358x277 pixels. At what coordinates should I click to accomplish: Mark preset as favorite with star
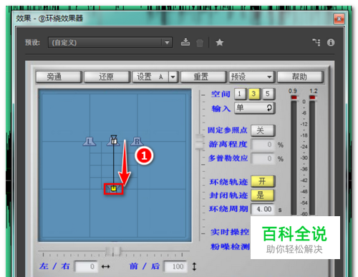[220, 43]
